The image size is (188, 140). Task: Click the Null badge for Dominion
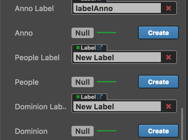click(x=83, y=131)
